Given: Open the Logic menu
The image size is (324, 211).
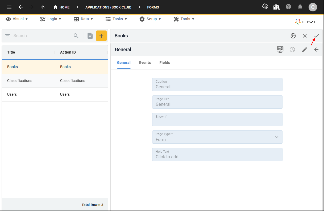Looking at the screenshot, I should tap(51, 19).
